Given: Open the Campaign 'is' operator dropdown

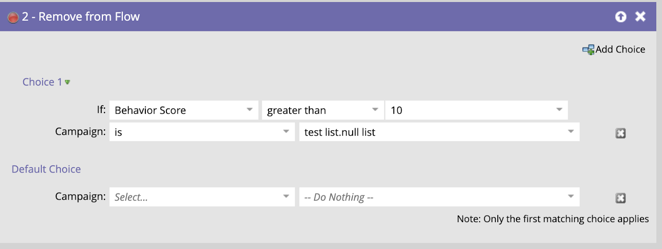Looking at the screenshot, I should [202, 132].
